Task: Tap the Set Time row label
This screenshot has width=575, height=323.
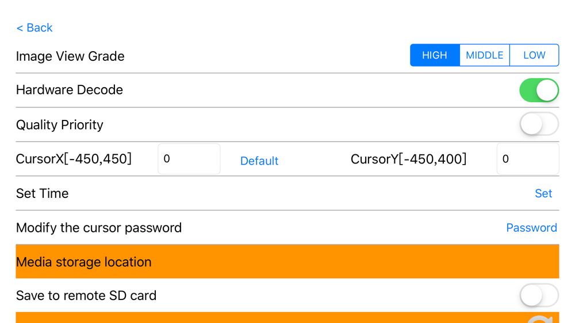Action: click(42, 193)
